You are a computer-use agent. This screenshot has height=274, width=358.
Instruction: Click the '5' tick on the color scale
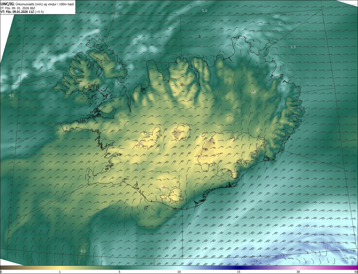[x=119, y=272]
